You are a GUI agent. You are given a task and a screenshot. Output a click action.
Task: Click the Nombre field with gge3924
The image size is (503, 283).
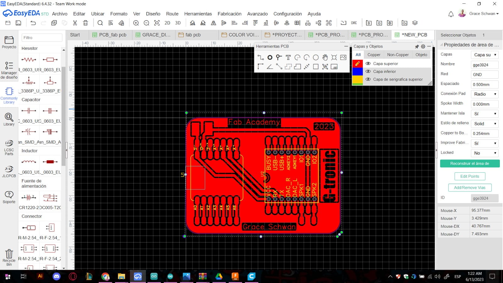pos(484,65)
